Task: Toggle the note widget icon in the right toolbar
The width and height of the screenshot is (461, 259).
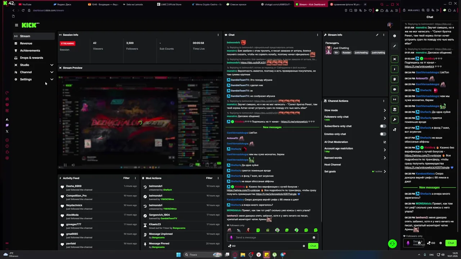Action: [394, 79]
